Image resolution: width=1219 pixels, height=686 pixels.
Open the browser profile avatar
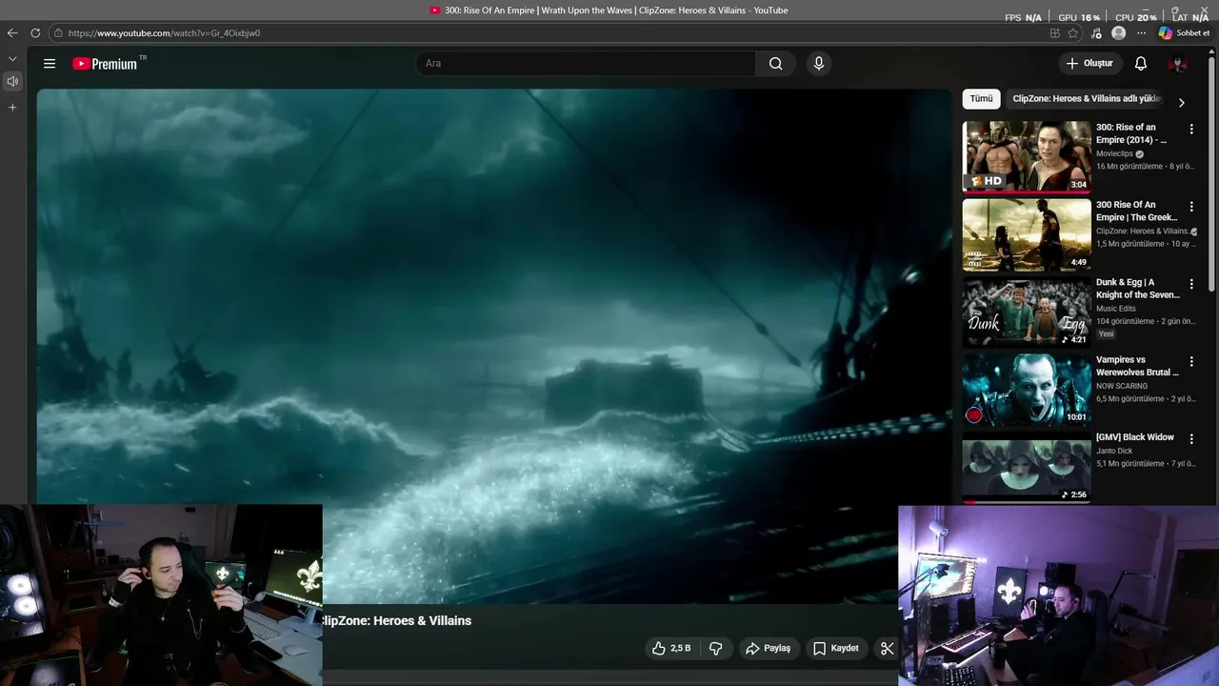click(x=1119, y=33)
